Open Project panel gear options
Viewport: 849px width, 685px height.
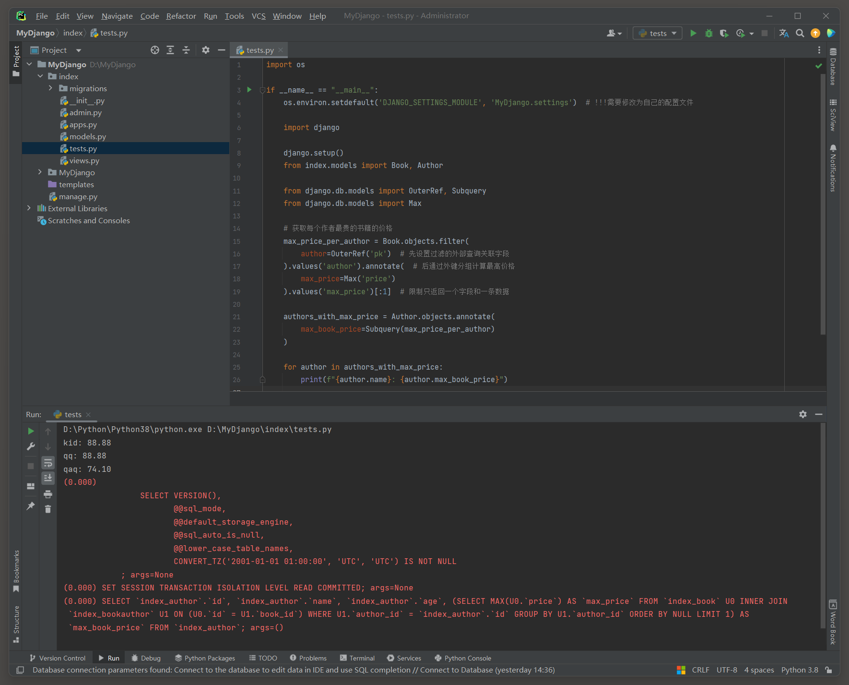[206, 50]
